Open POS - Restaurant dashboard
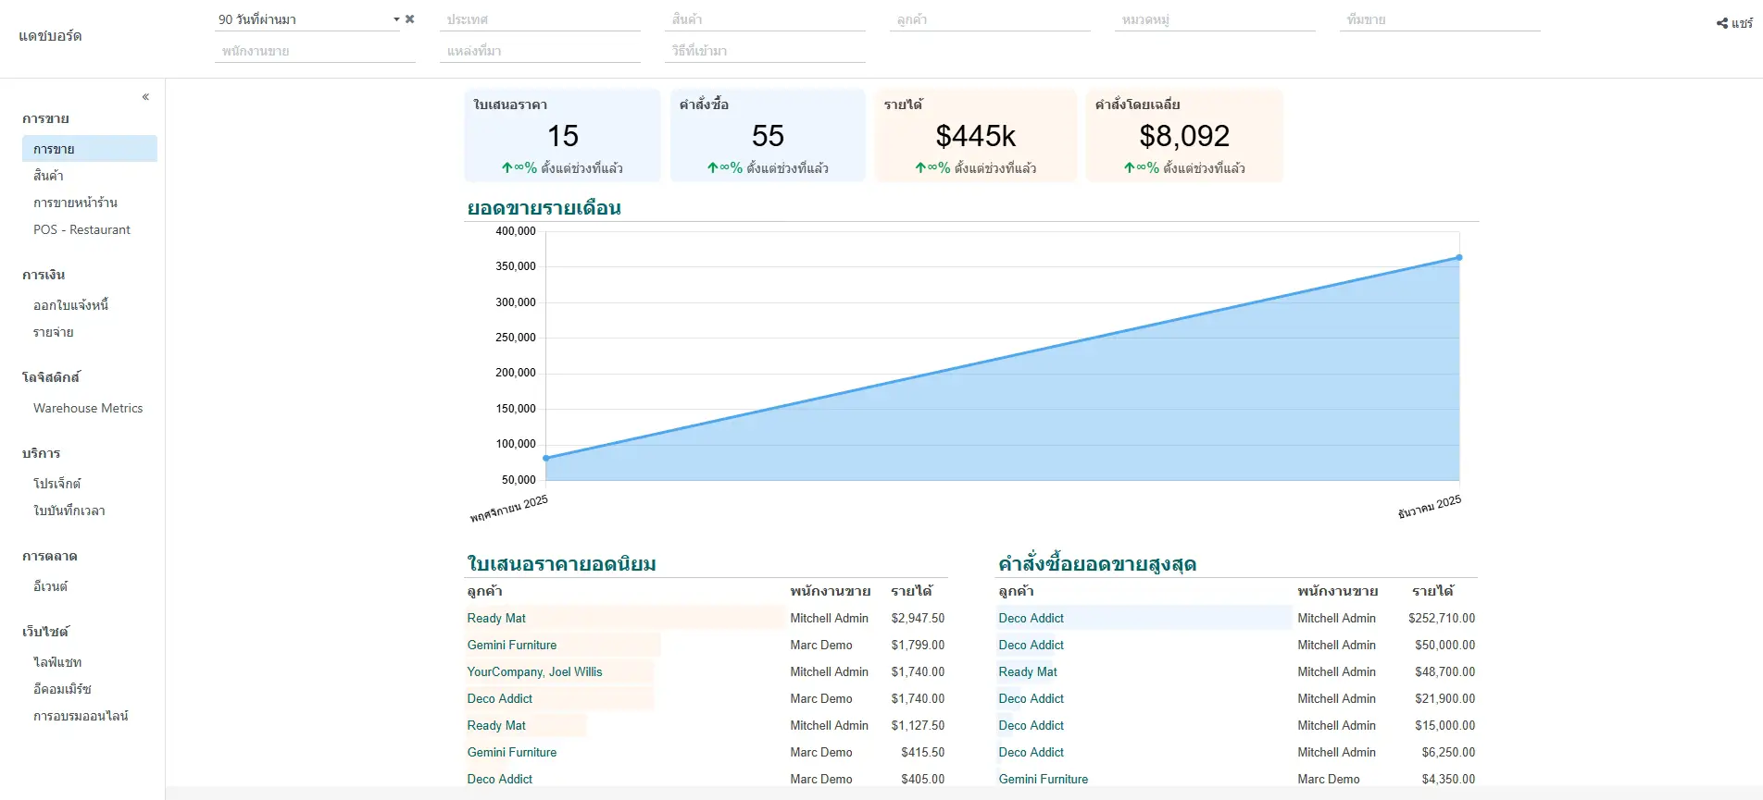The height and width of the screenshot is (800, 1763). coord(81,229)
